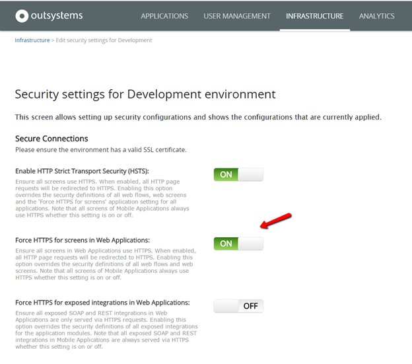
Task: Click the Secure Connections section heading
Action: (51, 139)
